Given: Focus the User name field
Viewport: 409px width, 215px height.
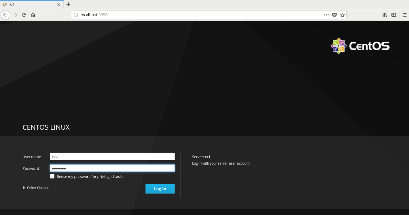Looking at the screenshot, I should click(112, 156).
